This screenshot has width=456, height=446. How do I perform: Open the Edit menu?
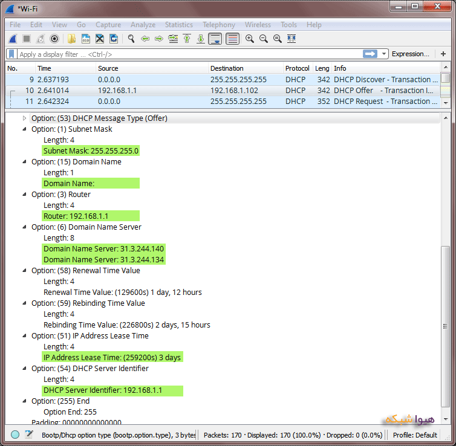(36, 25)
